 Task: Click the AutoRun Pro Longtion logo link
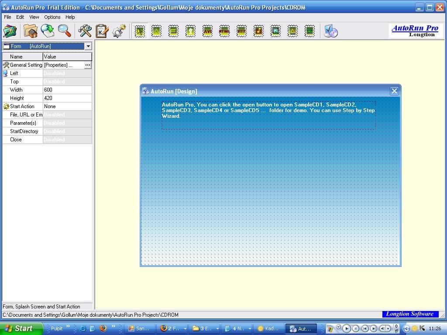[x=415, y=31]
